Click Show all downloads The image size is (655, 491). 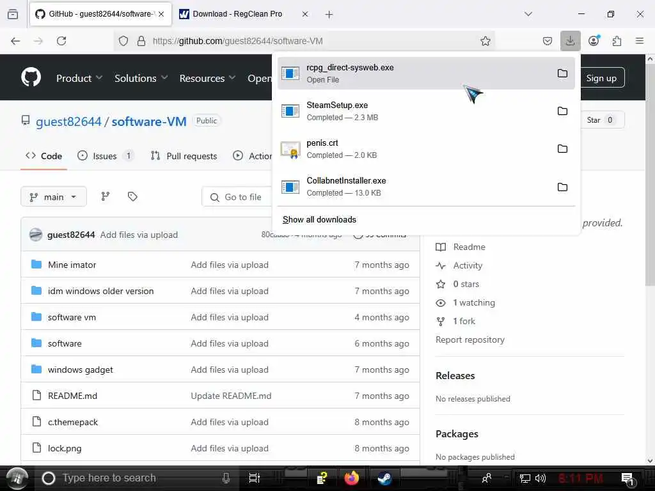(320, 220)
